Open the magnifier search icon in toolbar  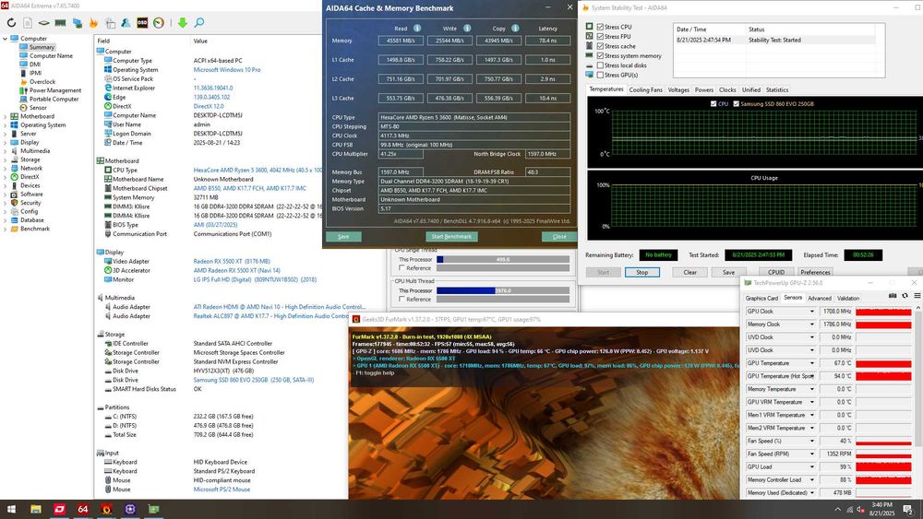click(x=199, y=22)
